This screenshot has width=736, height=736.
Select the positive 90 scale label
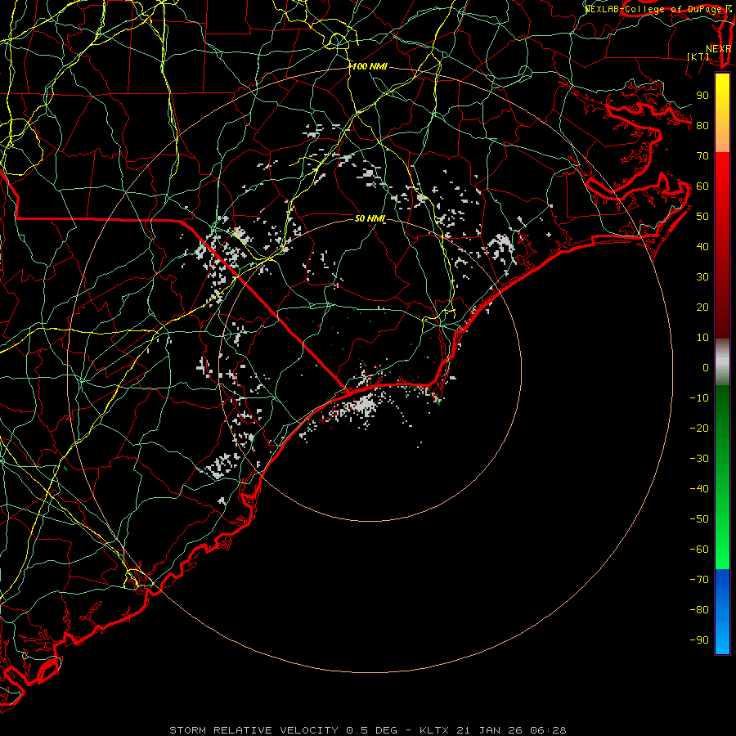(702, 96)
